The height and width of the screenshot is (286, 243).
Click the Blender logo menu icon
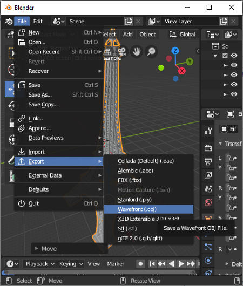pyautogui.click(x=9, y=22)
